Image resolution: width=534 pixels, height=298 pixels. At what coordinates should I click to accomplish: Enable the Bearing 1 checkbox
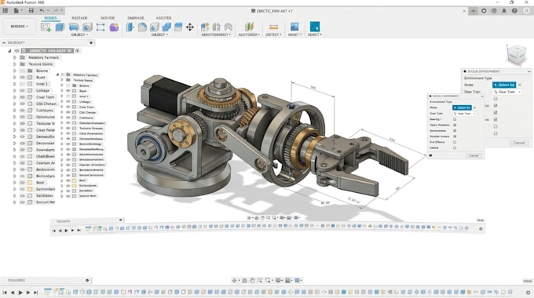pos(455,119)
